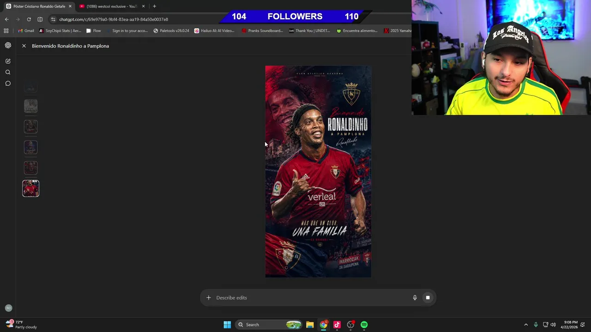Add attachment with plus icon

[209, 298]
